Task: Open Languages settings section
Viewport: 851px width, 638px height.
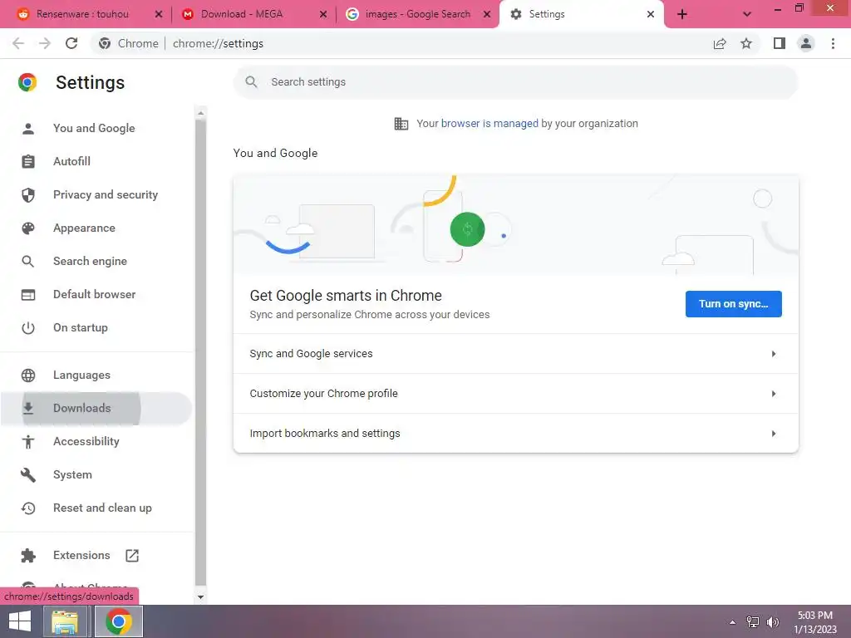Action: [96, 375]
